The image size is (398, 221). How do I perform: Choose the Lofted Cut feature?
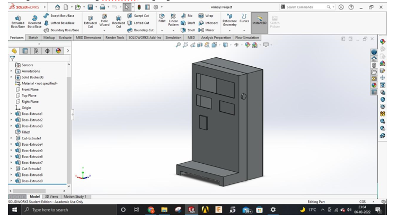138,23
